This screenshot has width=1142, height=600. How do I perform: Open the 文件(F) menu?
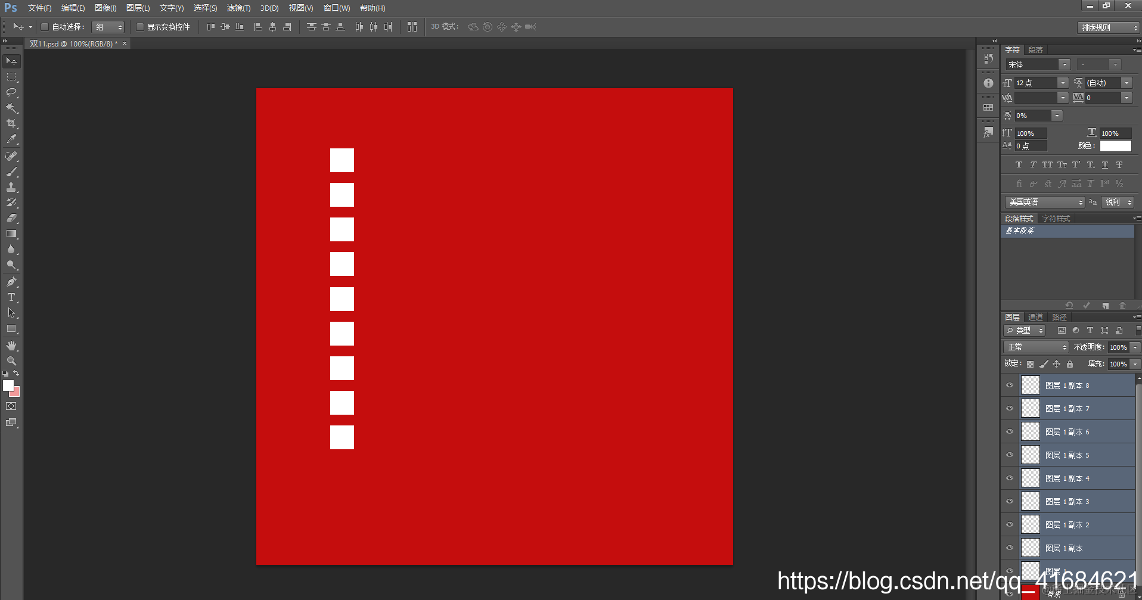[39, 8]
